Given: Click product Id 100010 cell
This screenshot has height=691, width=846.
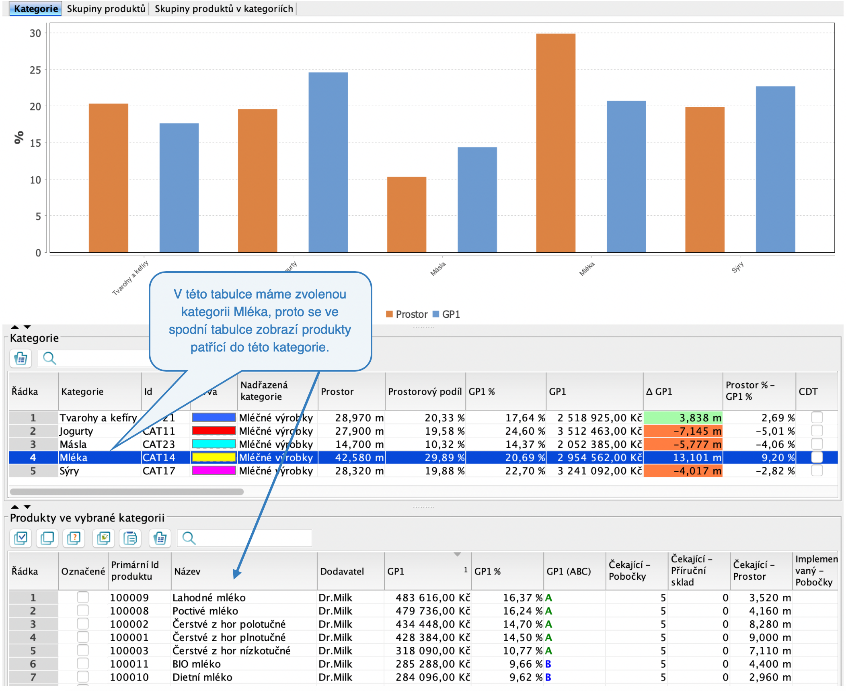Looking at the screenshot, I should pos(140,677).
